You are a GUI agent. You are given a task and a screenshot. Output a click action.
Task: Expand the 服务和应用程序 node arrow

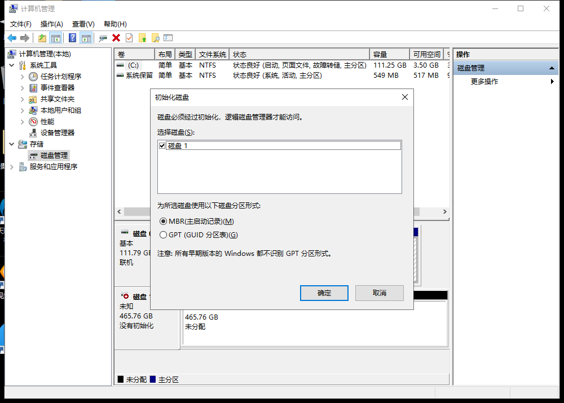pyautogui.click(x=12, y=166)
